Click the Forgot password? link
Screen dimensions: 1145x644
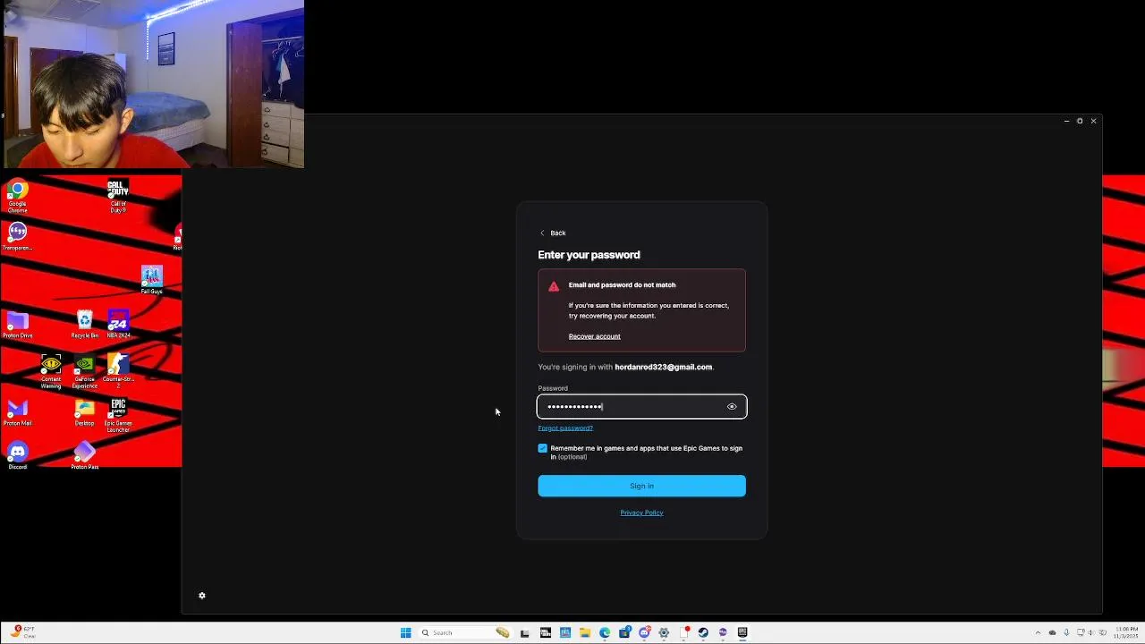point(565,428)
